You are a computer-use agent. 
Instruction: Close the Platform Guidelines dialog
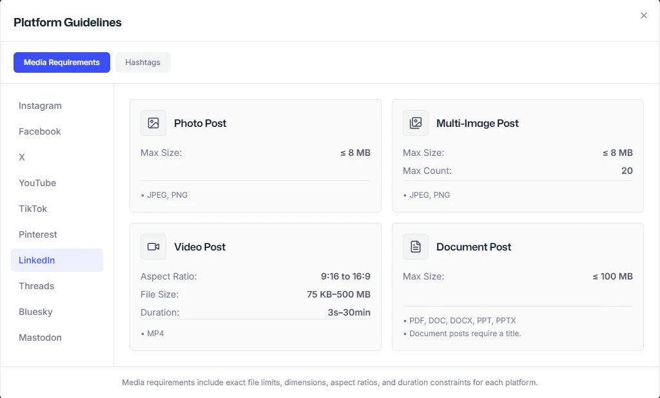(x=644, y=15)
